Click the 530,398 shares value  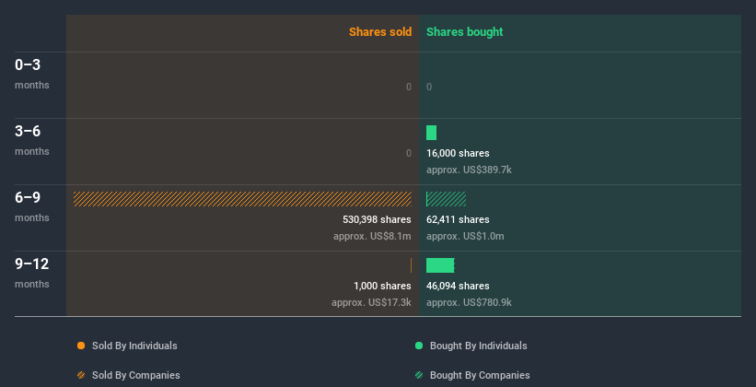point(377,219)
